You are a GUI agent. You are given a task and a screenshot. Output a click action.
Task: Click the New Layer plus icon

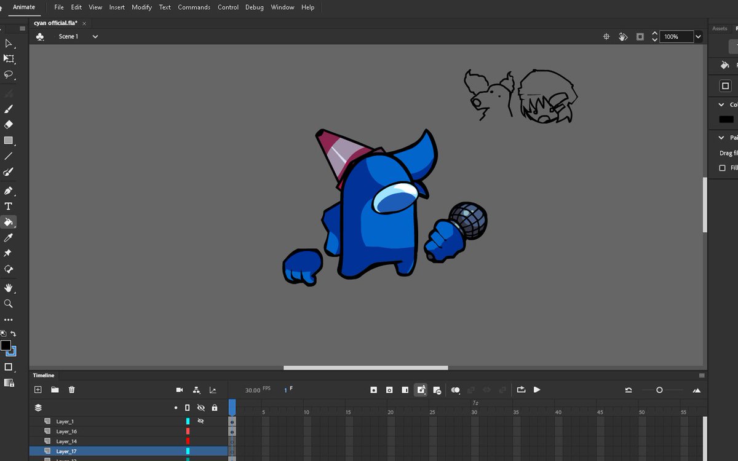[38, 390]
